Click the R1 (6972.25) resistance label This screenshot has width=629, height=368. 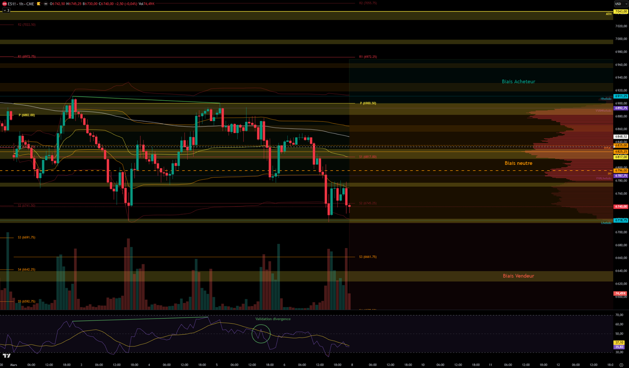(x=368, y=57)
